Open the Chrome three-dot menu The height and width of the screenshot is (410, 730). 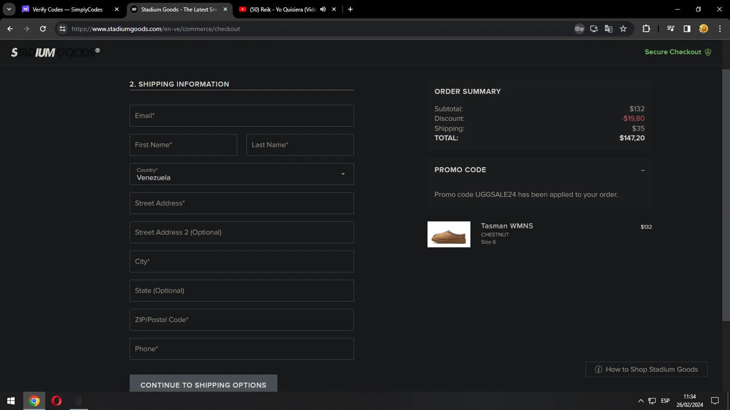tap(720, 29)
